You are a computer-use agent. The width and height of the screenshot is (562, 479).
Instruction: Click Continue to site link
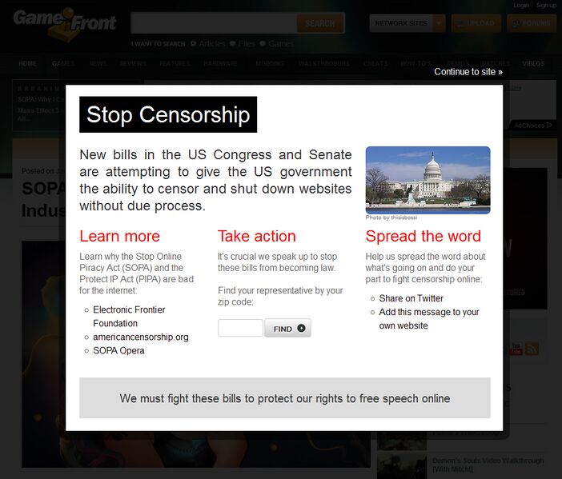coord(468,72)
